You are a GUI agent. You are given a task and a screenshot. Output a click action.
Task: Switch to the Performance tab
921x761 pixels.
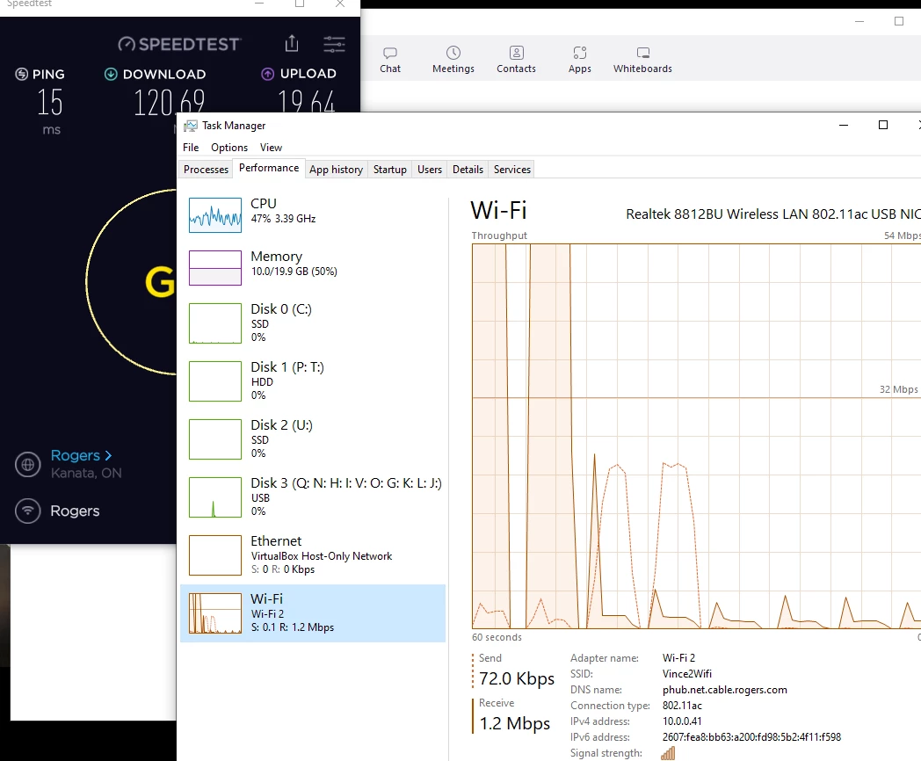coord(268,168)
